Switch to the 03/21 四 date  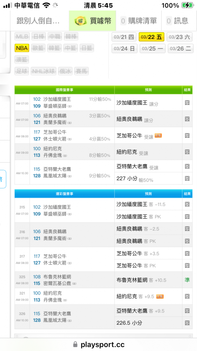(x=124, y=37)
